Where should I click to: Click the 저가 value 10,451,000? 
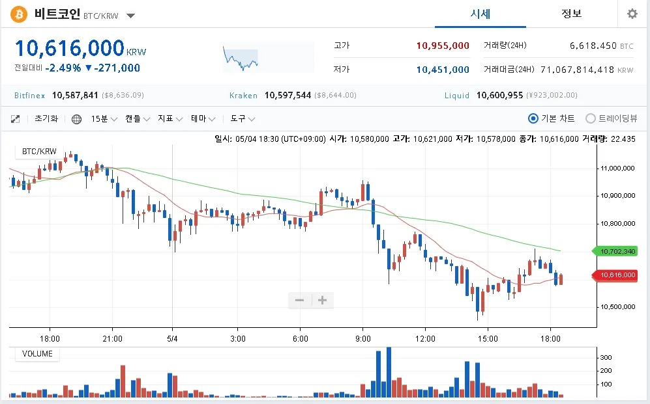pos(443,70)
